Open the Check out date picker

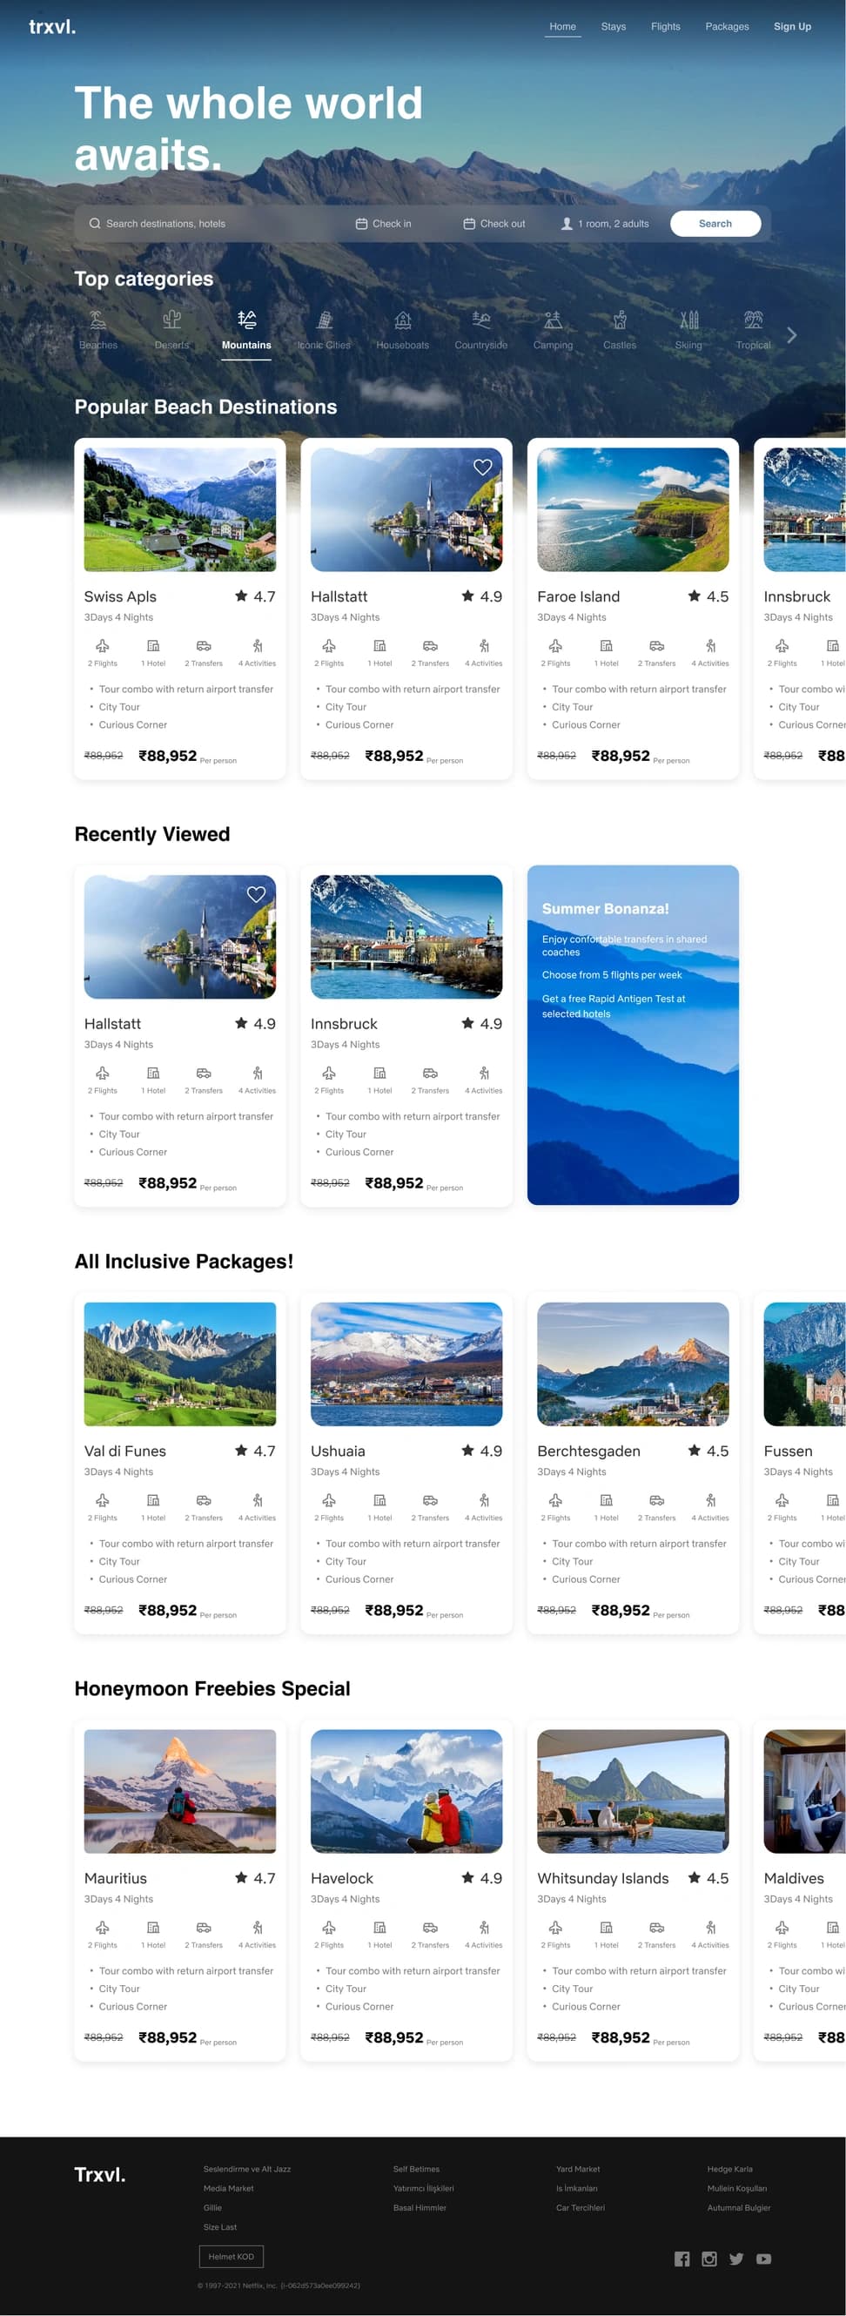click(494, 224)
